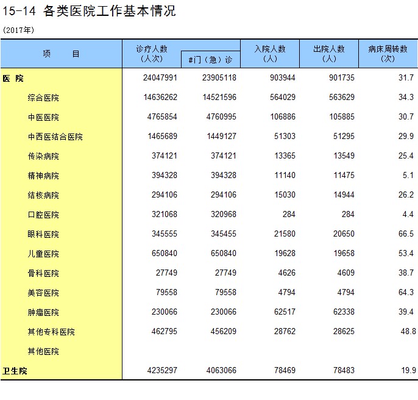Screen dimensions: 418x400
Task: Select the 入院人数 column header
Action: [x=270, y=54]
